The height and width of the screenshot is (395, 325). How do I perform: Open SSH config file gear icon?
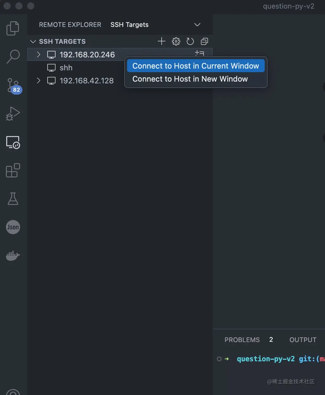[x=176, y=41]
